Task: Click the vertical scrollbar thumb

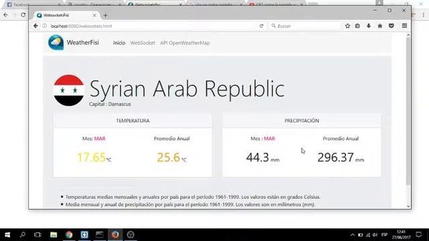Action: click(x=408, y=110)
